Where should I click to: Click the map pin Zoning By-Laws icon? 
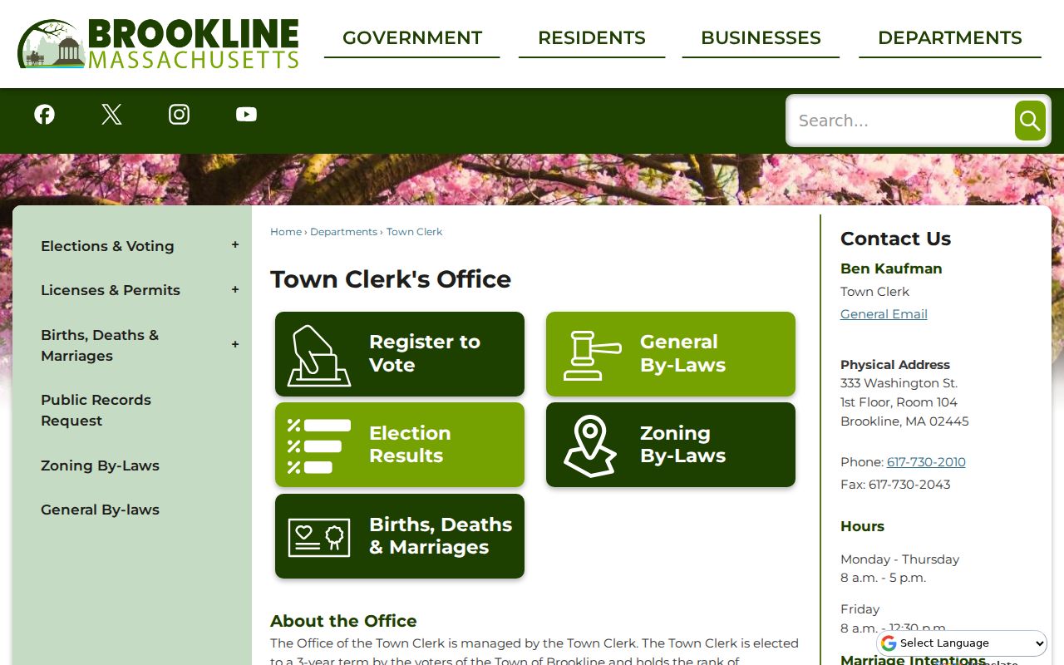coord(590,446)
